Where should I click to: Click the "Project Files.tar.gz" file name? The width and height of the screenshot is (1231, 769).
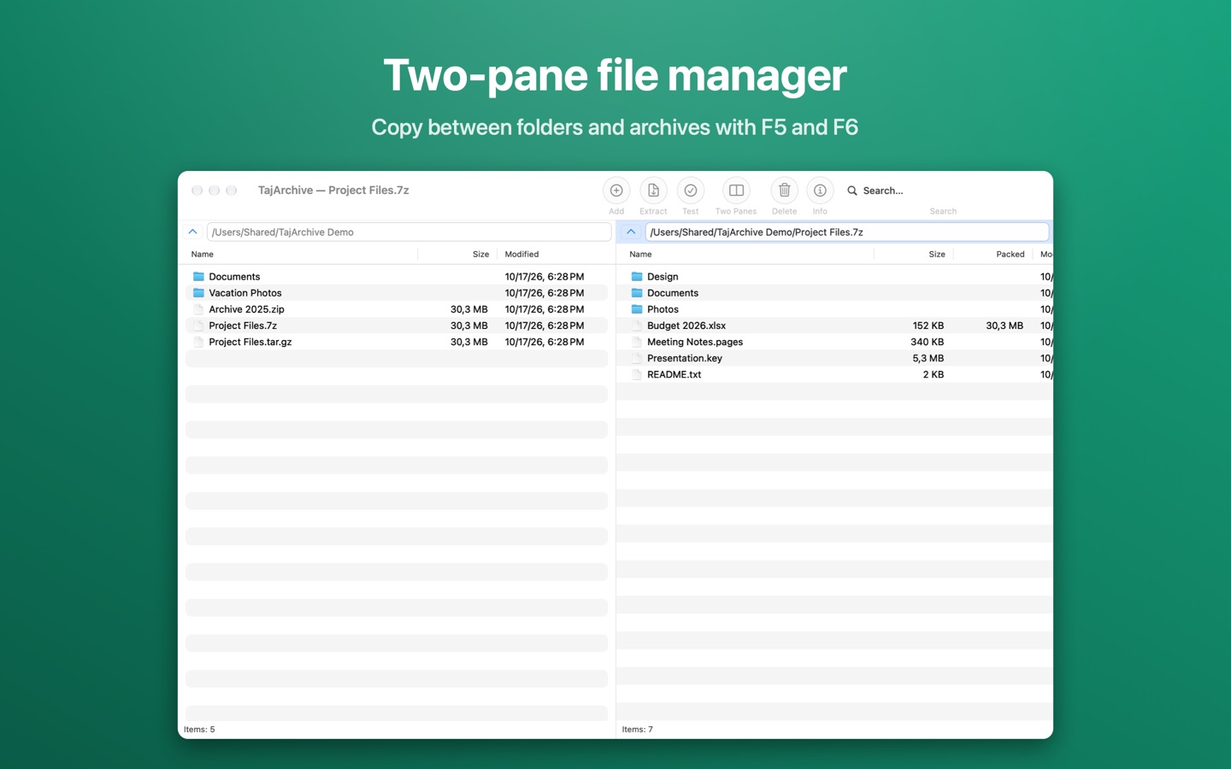click(x=250, y=342)
